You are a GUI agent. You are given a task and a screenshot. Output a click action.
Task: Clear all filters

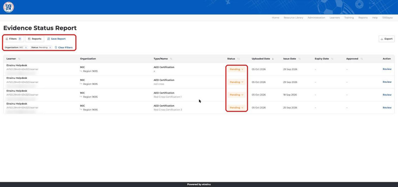tap(64, 47)
